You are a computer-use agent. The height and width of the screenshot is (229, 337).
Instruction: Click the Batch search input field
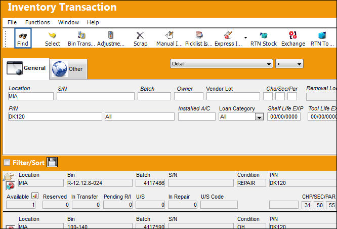154,96
